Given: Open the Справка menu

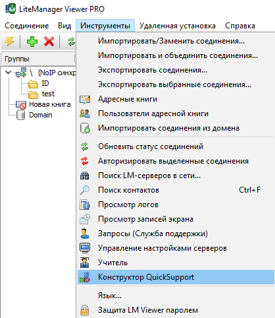Looking at the screenshot, I should click(x=240, y=26).
